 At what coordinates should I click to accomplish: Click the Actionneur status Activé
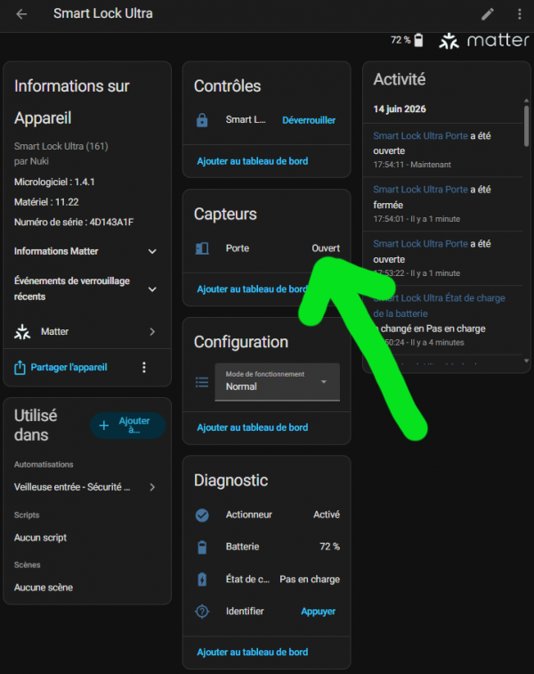click(x=327, y=515)
